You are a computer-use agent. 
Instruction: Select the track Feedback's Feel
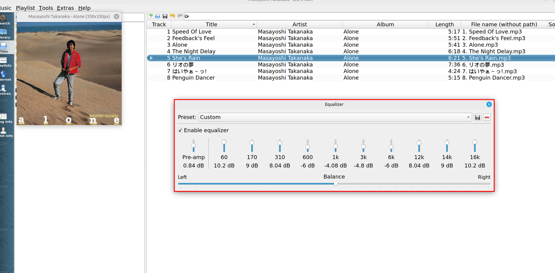click(193, 38)
